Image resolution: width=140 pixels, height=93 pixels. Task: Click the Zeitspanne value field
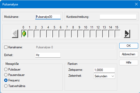click(104, 70)
